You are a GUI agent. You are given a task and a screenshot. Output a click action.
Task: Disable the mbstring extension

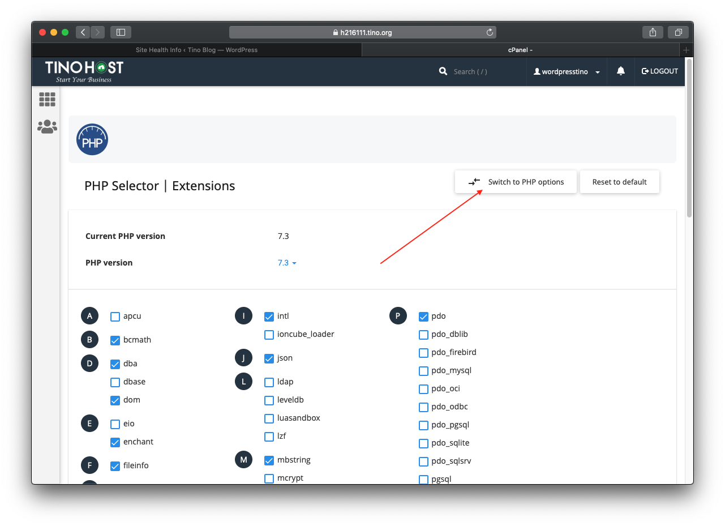(269, 460)
